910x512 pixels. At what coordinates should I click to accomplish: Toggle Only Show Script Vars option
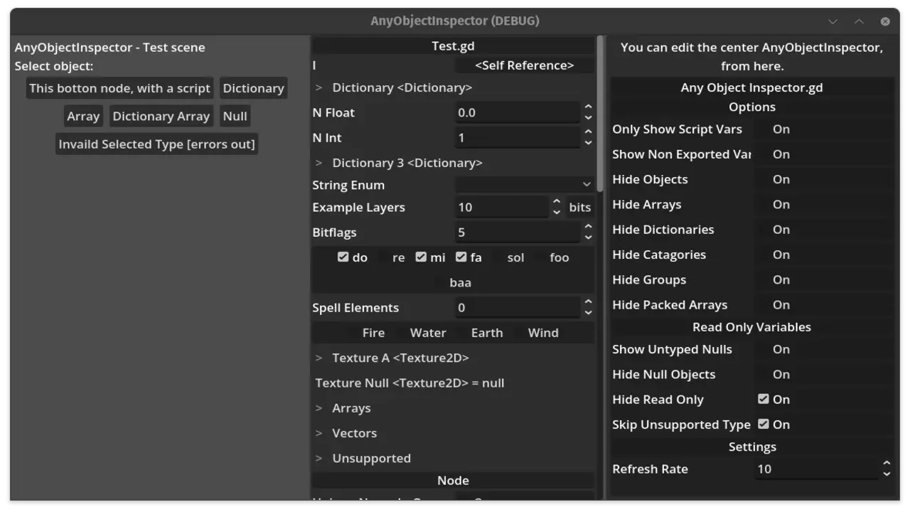823,129
